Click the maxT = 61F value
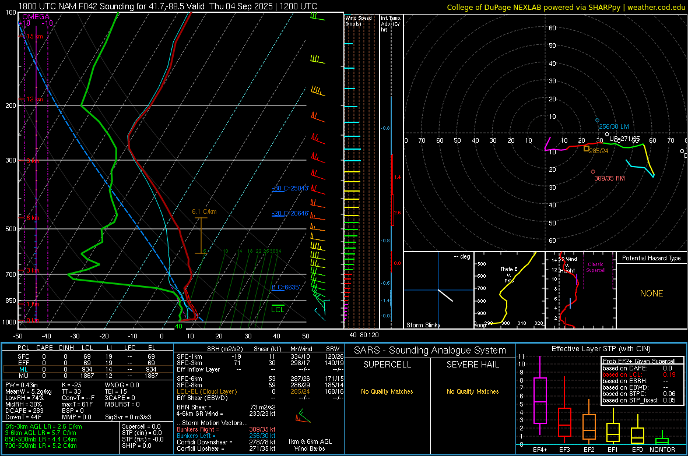Screen dimensions: 688x456 coord(77,404)
